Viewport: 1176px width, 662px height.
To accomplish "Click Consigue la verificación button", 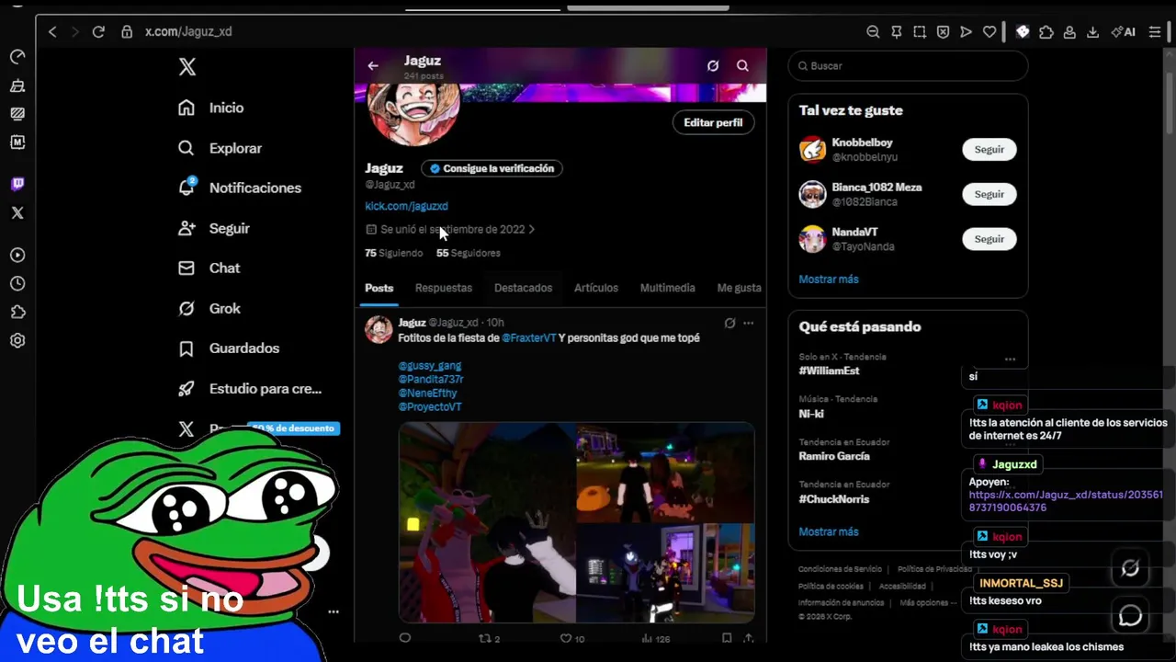I will click(492, 168).
